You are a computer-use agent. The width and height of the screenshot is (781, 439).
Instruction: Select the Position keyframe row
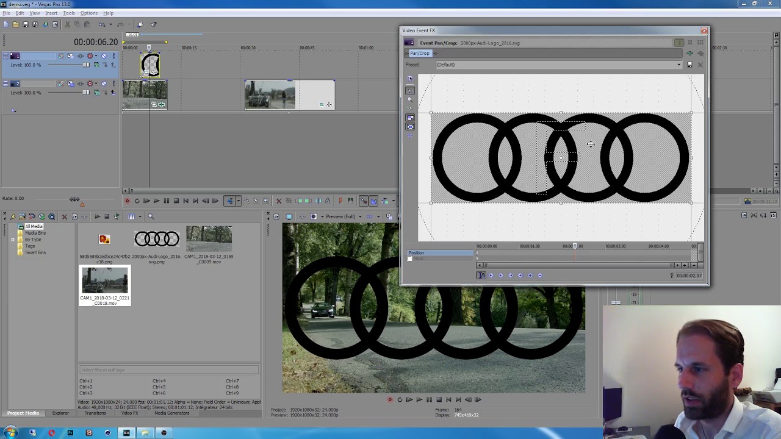[x=441, y=253]
